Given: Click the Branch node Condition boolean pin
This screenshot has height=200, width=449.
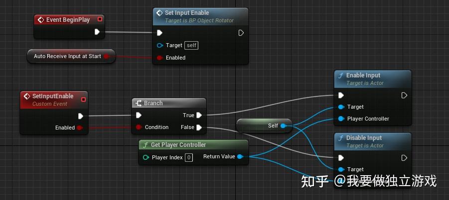Looking at the screenshot, I should coord(139,127).
